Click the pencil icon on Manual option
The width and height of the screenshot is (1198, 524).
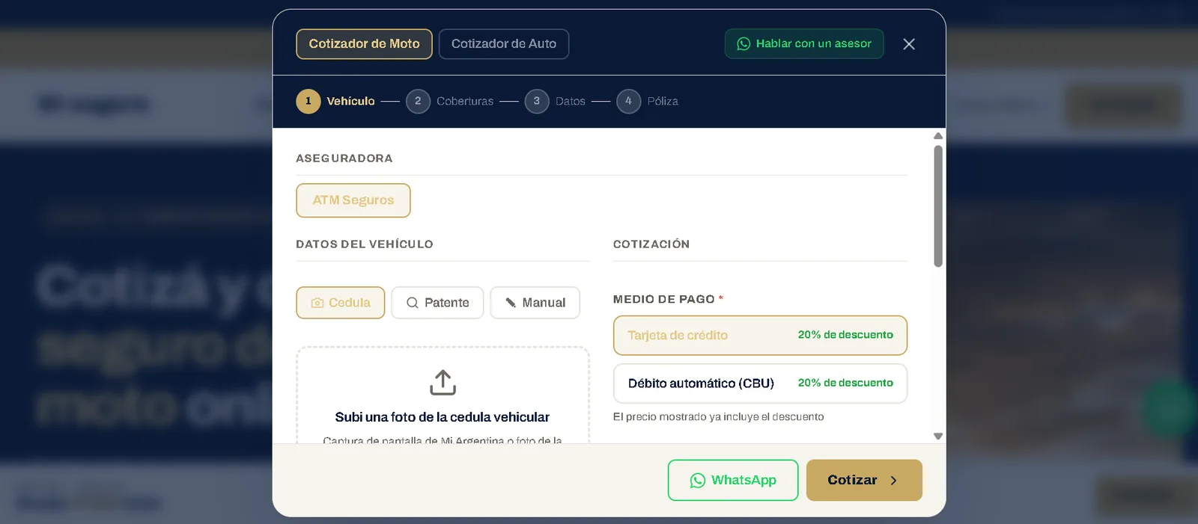click(511, 303)
